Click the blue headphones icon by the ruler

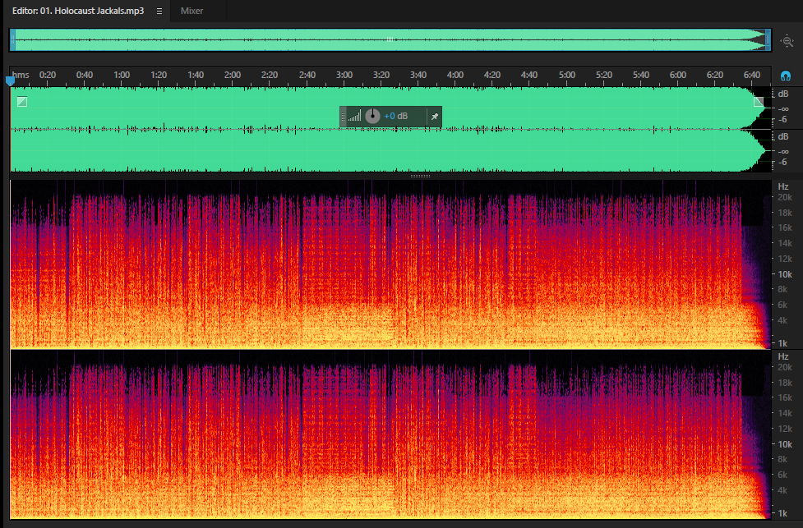coord(786,76)
